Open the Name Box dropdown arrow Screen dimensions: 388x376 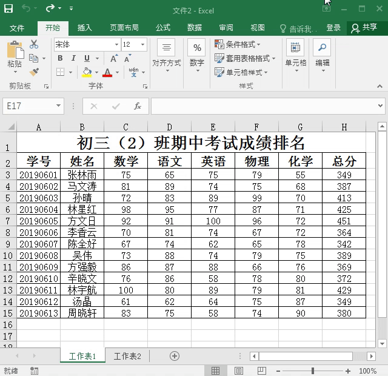click(x=59, y=106)
